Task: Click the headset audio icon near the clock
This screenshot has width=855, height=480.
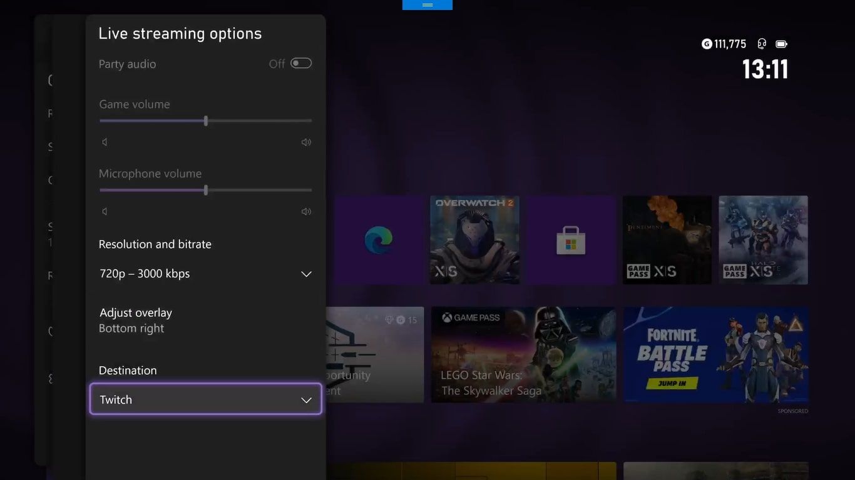Action: (761, 43)
